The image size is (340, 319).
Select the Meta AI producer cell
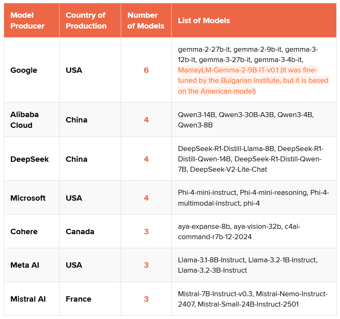25,265
